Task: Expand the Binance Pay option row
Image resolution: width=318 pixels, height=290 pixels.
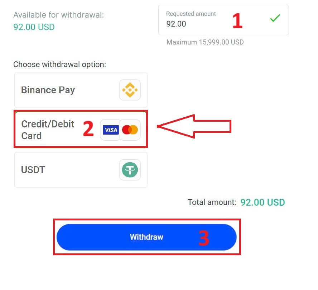Action: tap(81, 90)
